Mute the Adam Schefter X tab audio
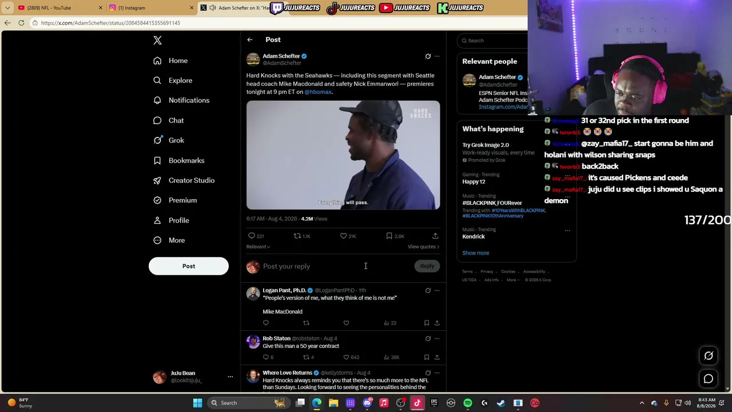Viewport: 732px width, 412px height. [x=213, y=8]
